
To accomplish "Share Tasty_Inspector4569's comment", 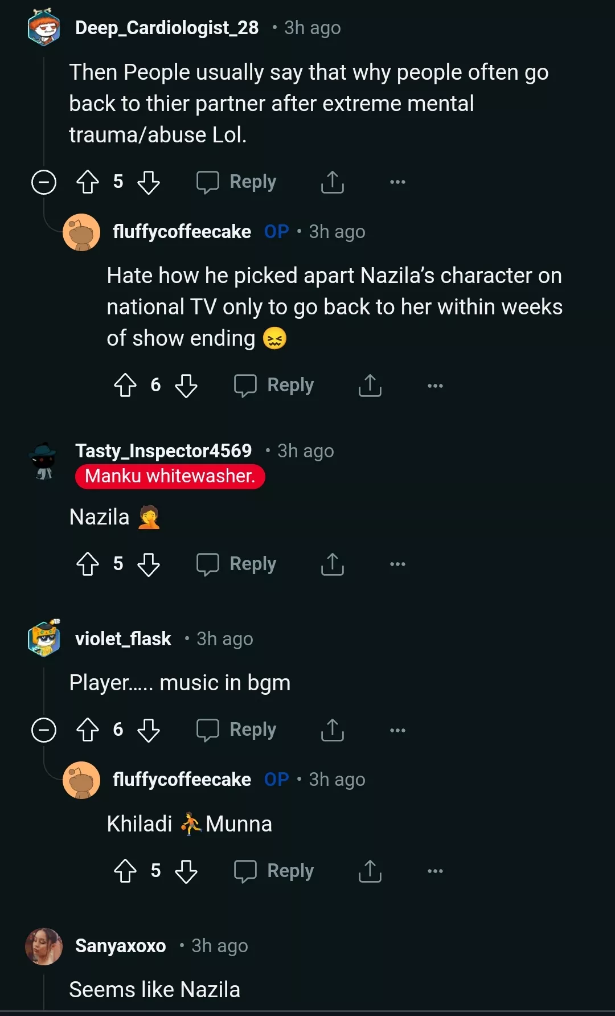I will coord(332,564).
